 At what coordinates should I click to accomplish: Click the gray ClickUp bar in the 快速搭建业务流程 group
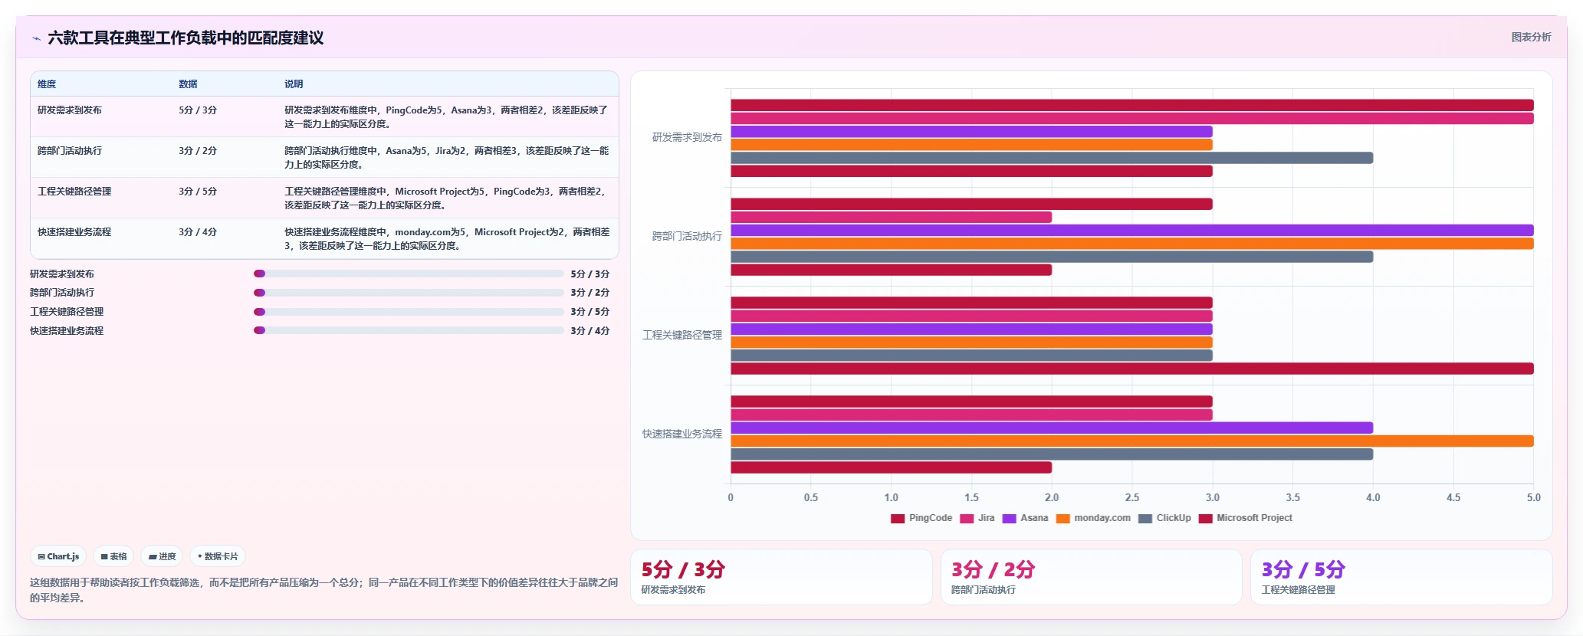(1052, 454)
